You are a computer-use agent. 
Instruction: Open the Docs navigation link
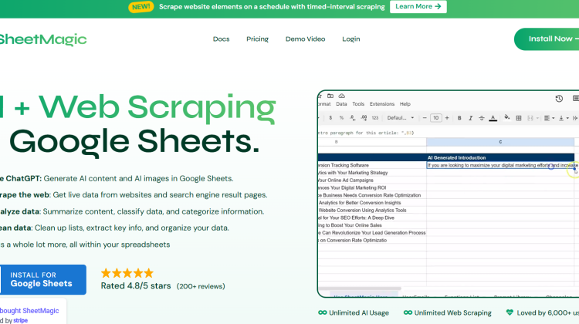tap(222, 39)
